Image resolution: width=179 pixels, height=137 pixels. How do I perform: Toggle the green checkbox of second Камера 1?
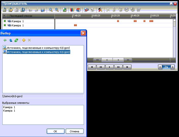[x=5, y=25]
